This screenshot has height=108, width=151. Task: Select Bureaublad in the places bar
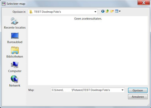15,38
